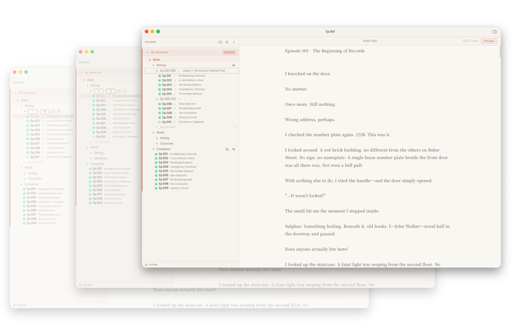Click the Web Novel tag button
This screenshot has width=515, height=322.
(229, 52)
